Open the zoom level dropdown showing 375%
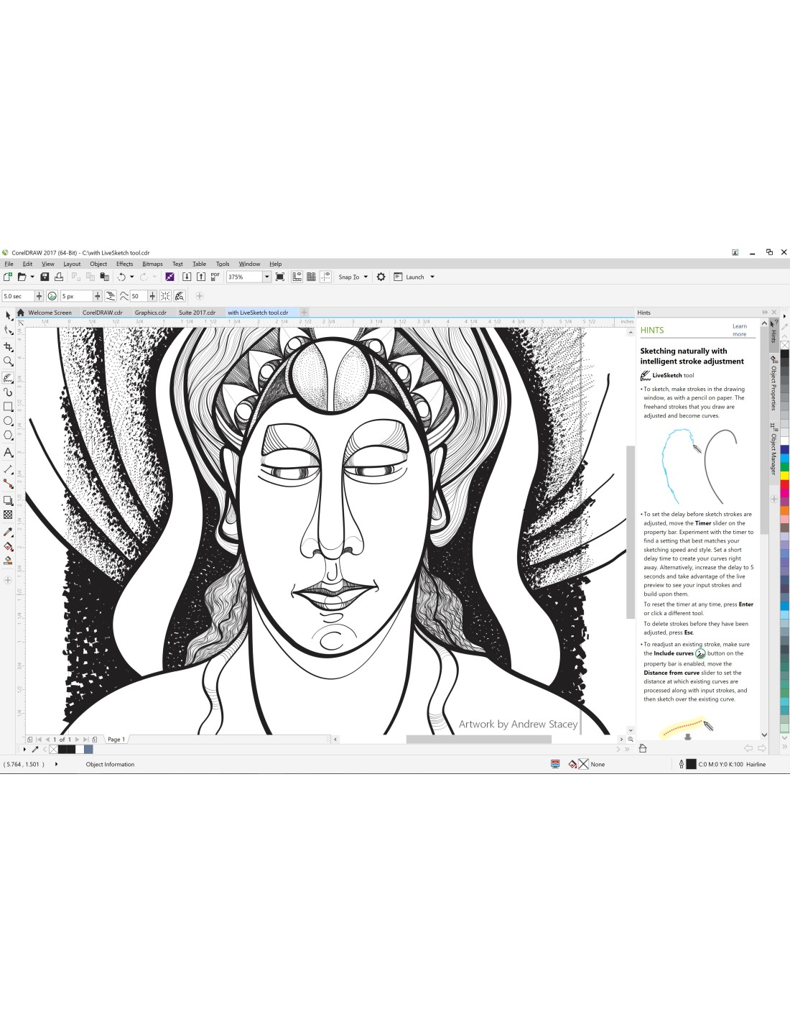The width and height of the screenshot is (790, 1022). click(266, 277)
